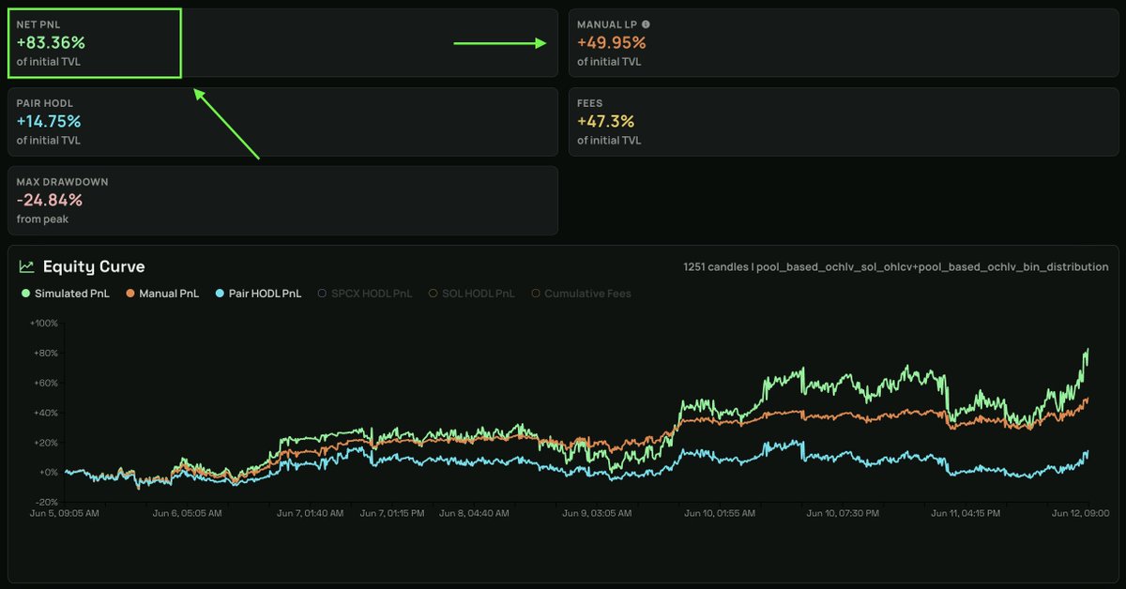Screen dimensions: 1126x589
Task: Click the Equity Curve heading
Action: click(94, 267)
